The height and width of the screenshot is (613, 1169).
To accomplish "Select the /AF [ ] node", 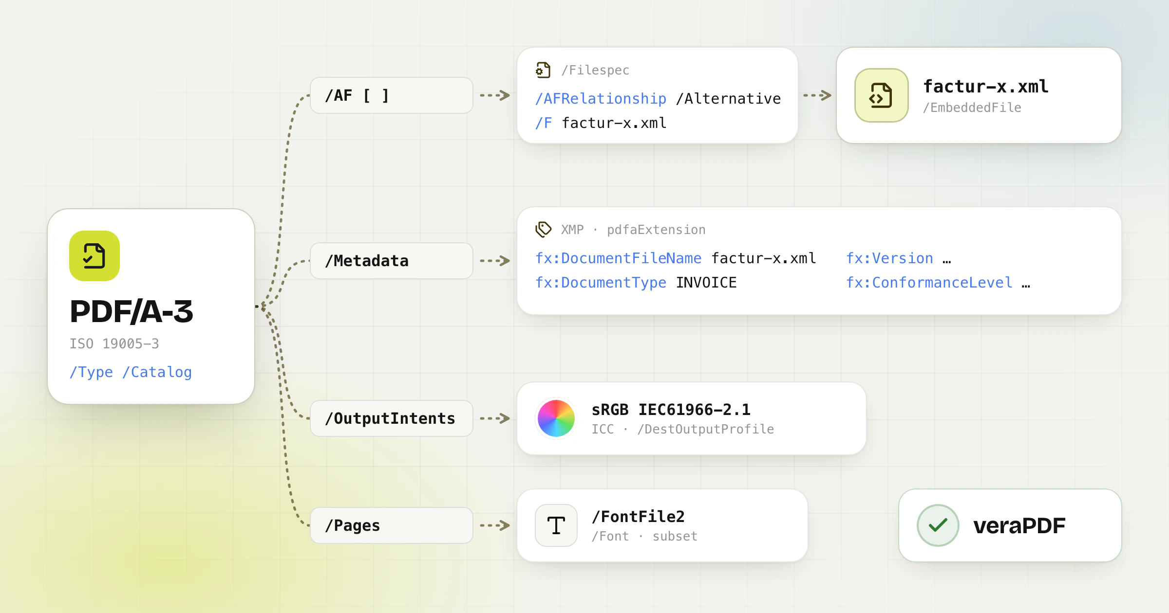I will (392, 95).
